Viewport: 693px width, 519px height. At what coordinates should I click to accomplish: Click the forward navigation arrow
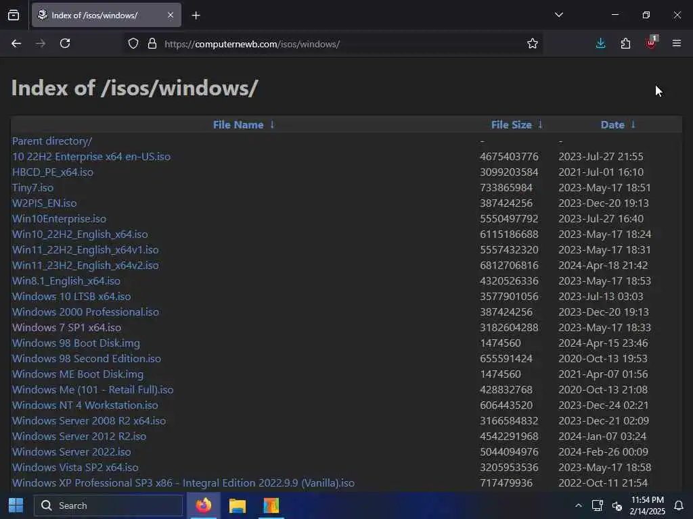41,44
